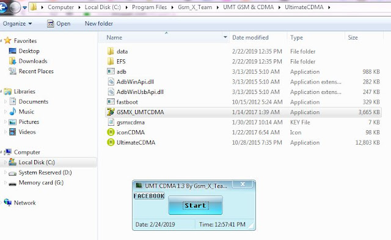Click the folder icon in address bar
The height and width of the screenshot is (240, 391).
34,7
